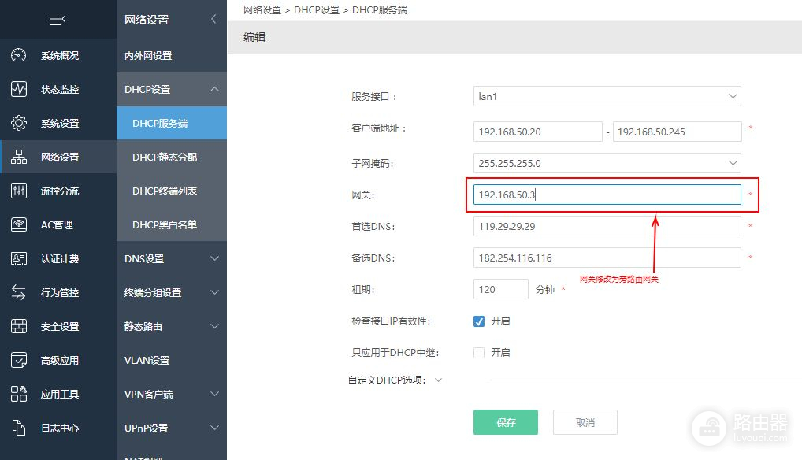Viewport: 802px width, 460px height.
Task: Click the green 保存 button
Action: point(505,422)
